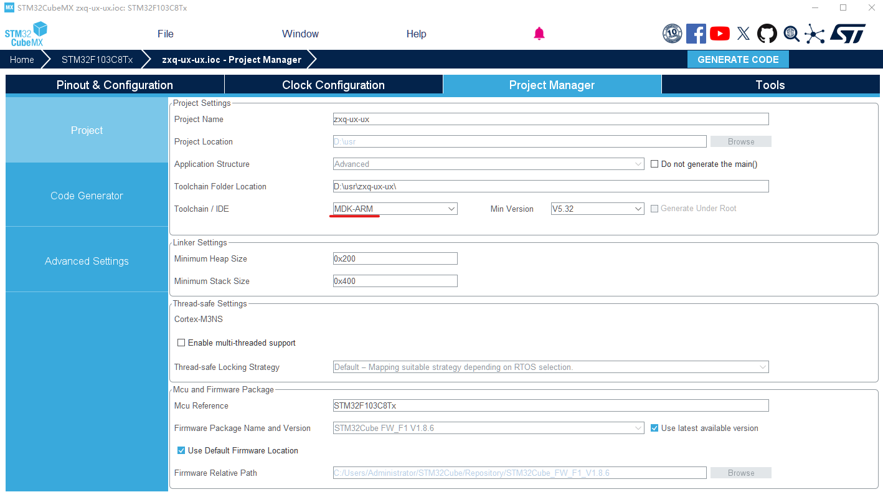The width and height of the screenshot is (883, 497).
Task: Click the globe search icon
Action: (791, 34)
